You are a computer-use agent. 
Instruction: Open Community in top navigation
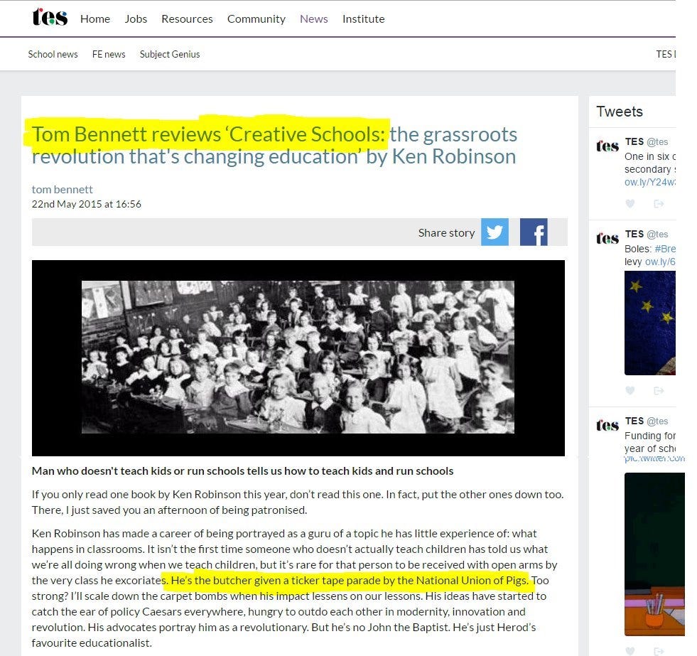(x=256, y=19)
